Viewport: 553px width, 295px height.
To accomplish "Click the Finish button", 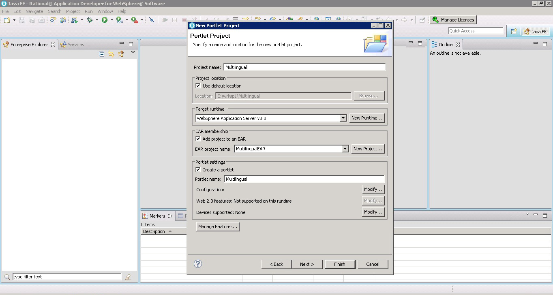I will coord(340,264).
